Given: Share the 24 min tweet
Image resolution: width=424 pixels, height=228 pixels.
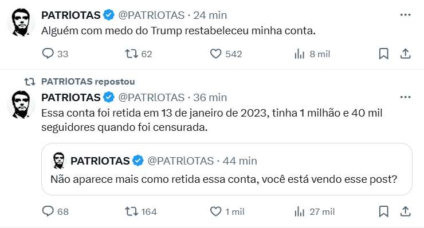Looking at the screenshot, I should pyautogui.click(x=405, y=54).
